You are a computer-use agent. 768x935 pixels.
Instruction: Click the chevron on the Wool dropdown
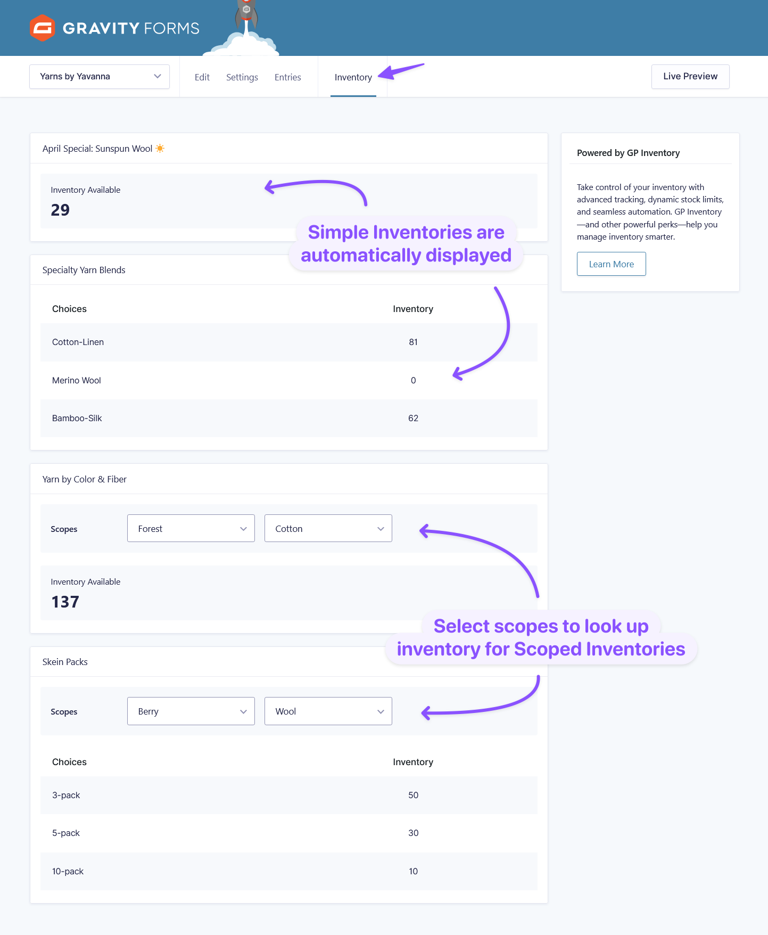[x=381, y=711]
